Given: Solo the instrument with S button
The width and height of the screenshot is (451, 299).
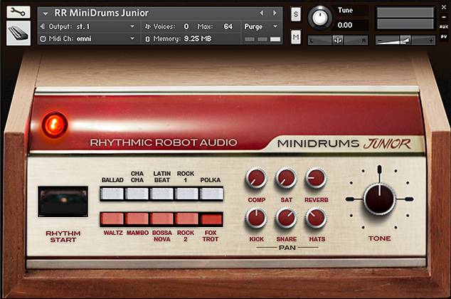Looking at the screenshot, I should pyautogui.click(x=296, y=14).
